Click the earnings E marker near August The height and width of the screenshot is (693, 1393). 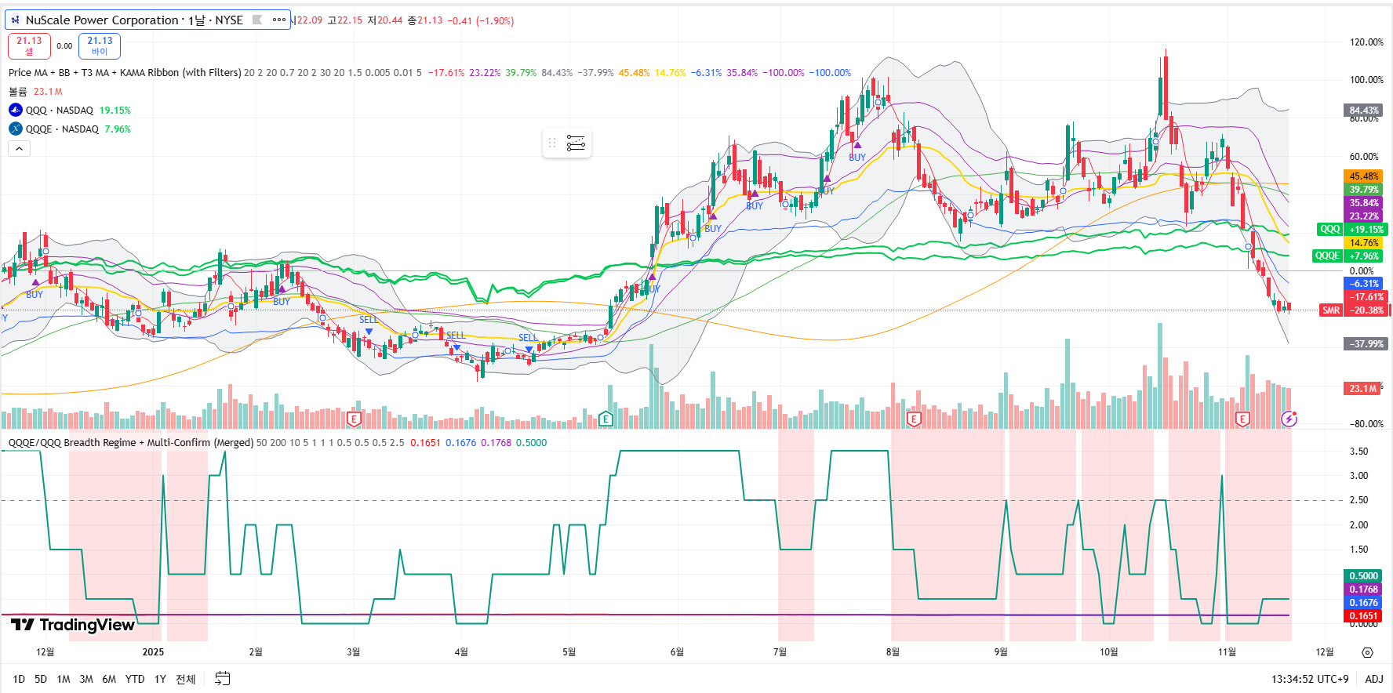[913, 419]
